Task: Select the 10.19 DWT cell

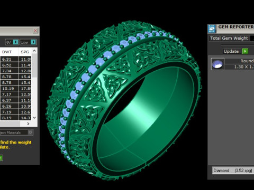Action: (10, 89)
